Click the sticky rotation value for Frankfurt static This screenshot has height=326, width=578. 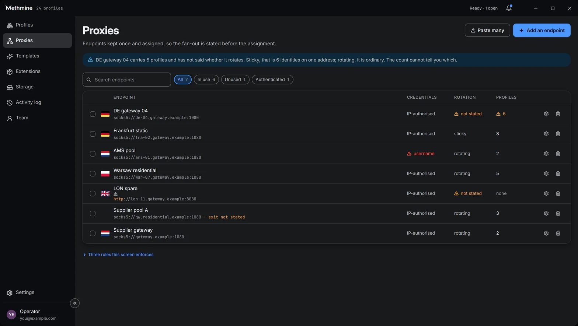[x=460, y=134]
